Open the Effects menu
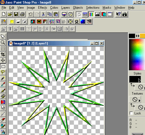The height and width of the screenshot is (135, 145). point(43,8)
